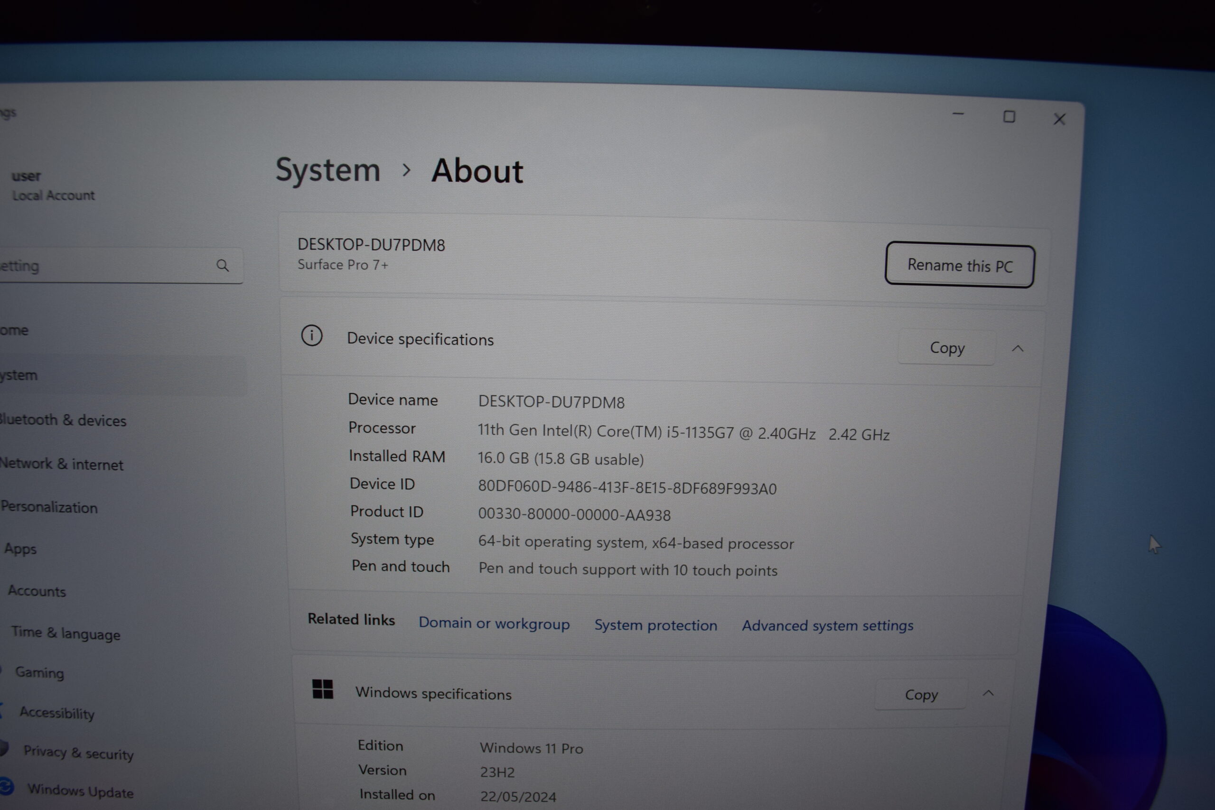This screenshot has width=1215, height=810.
Task: Open Domain or workgroup link
Action: [x=494, y=623]
